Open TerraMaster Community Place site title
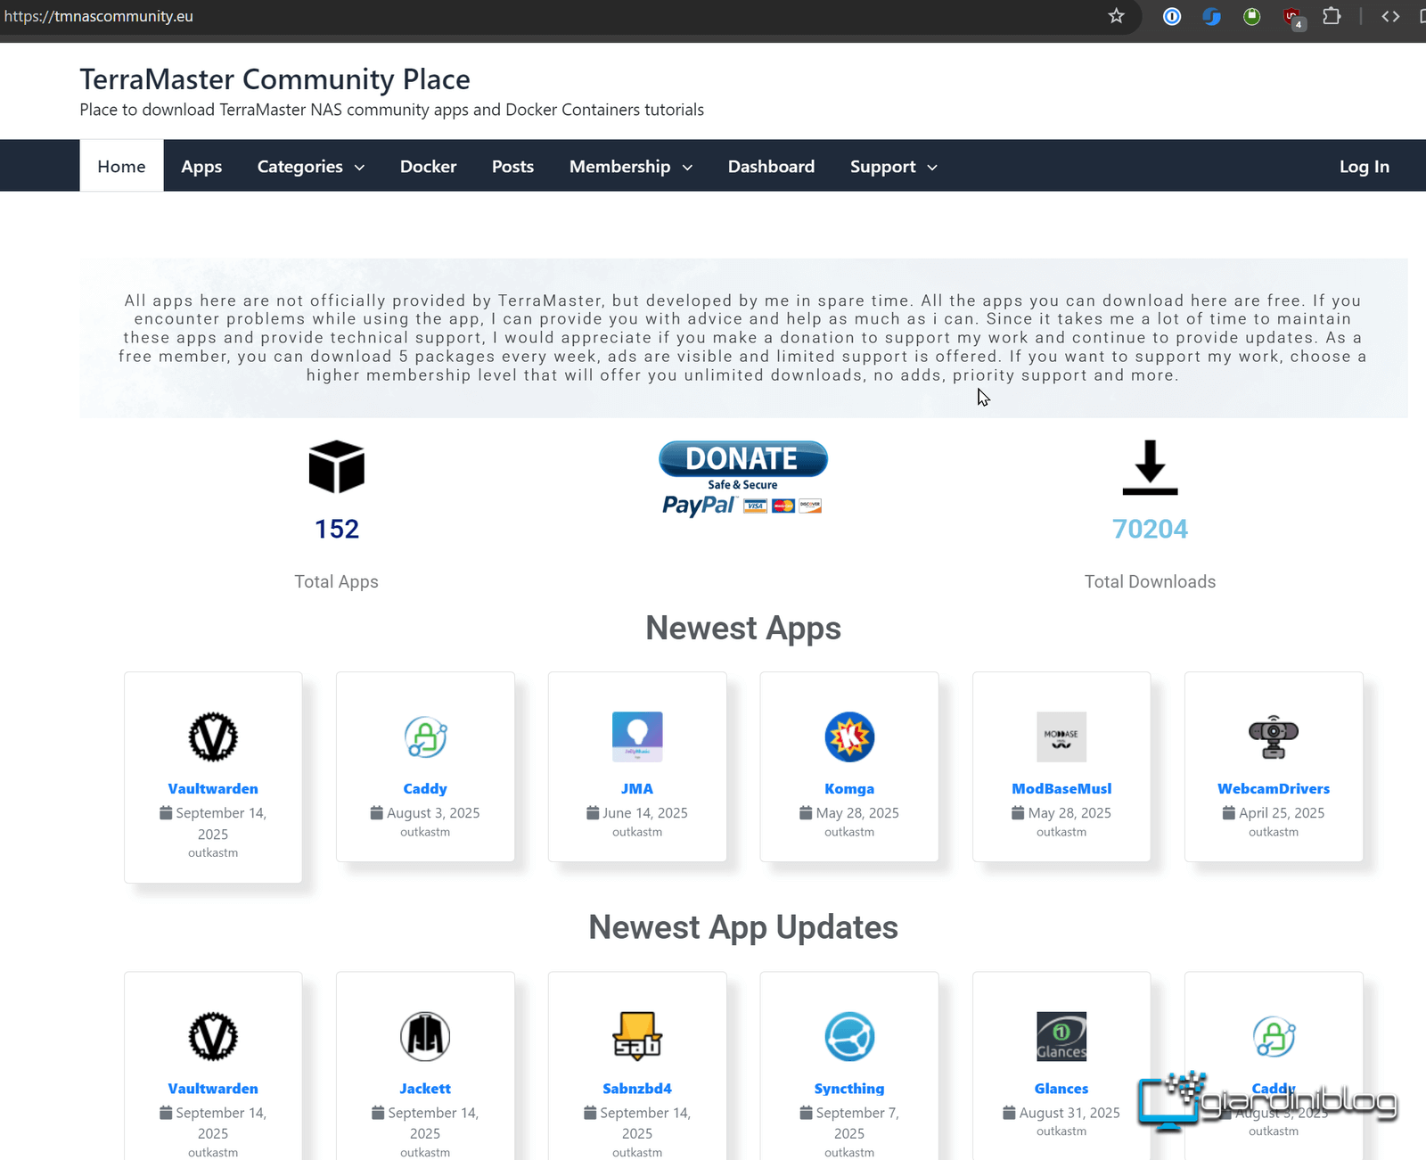 click(x=275, y=79)
